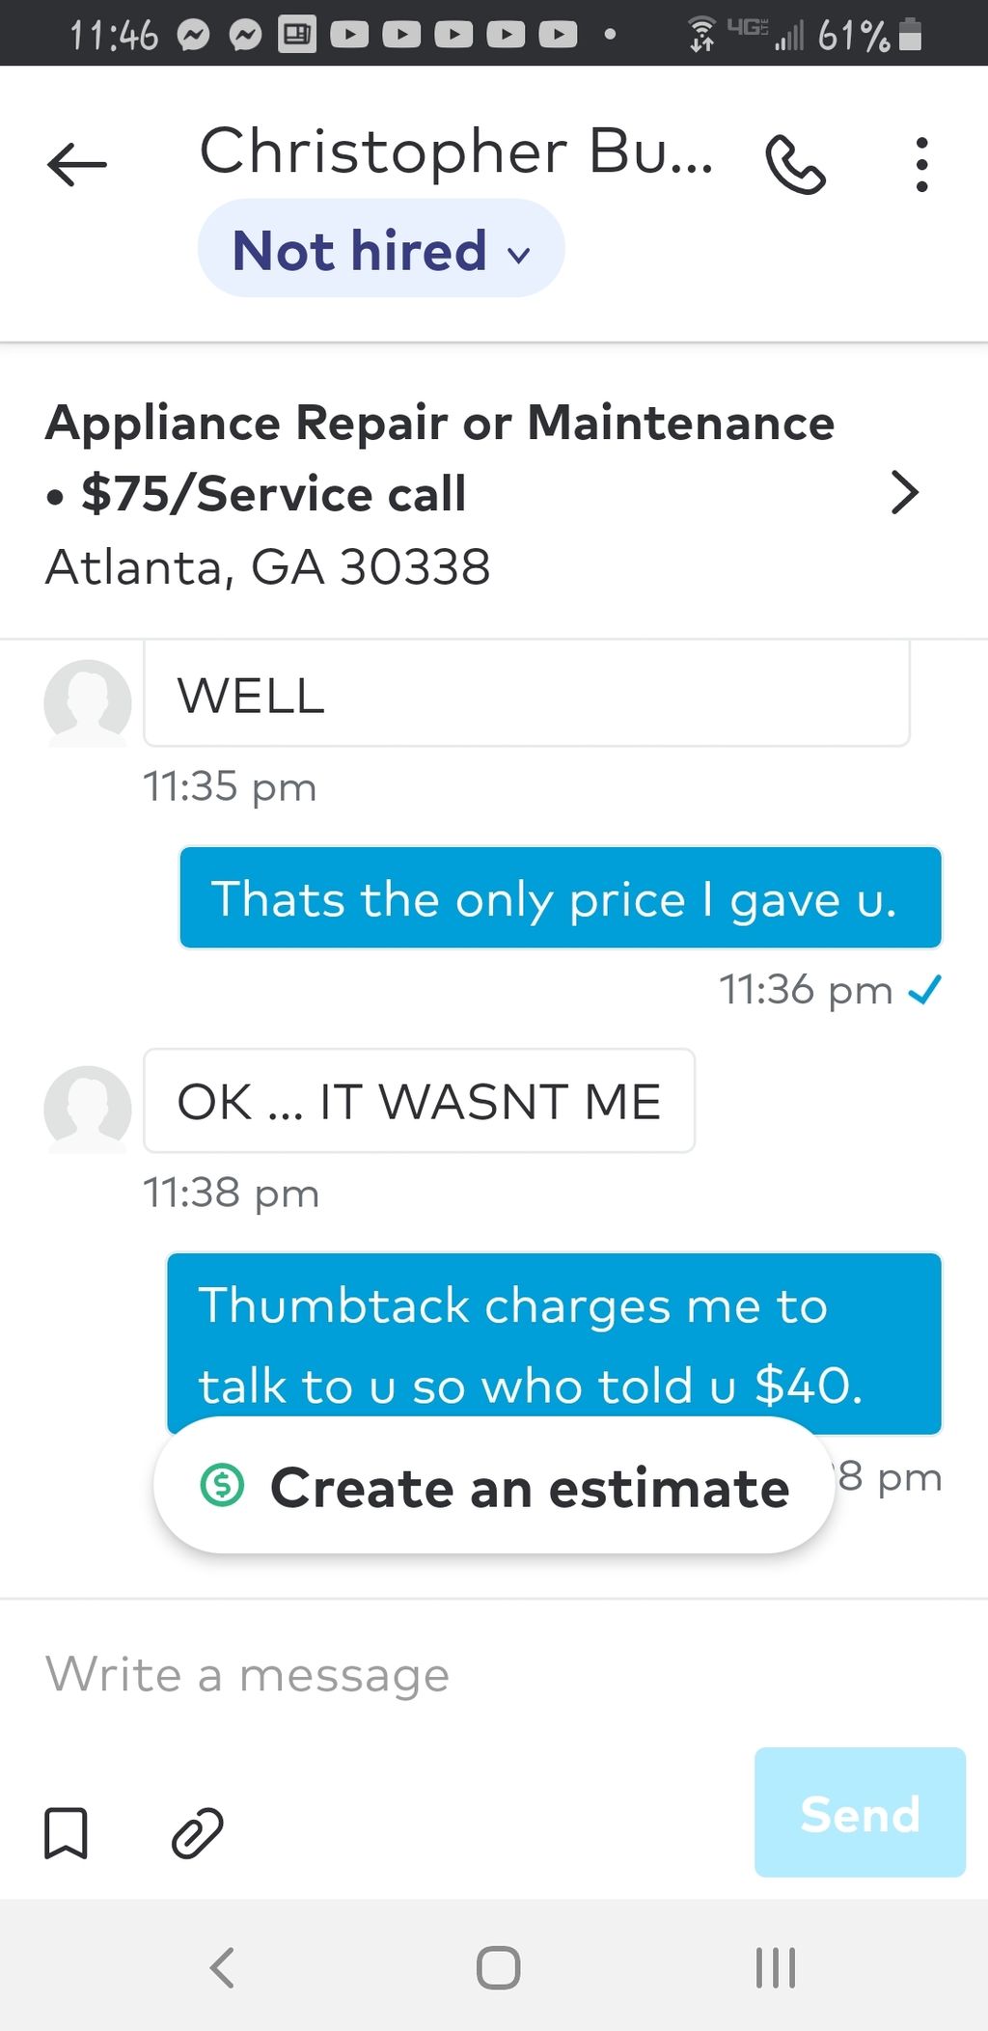The height and width of the screenshot is (2031, 988).
Task: Tap the Atlanta, GA 30338 location text
Action: tap(268, 567)
